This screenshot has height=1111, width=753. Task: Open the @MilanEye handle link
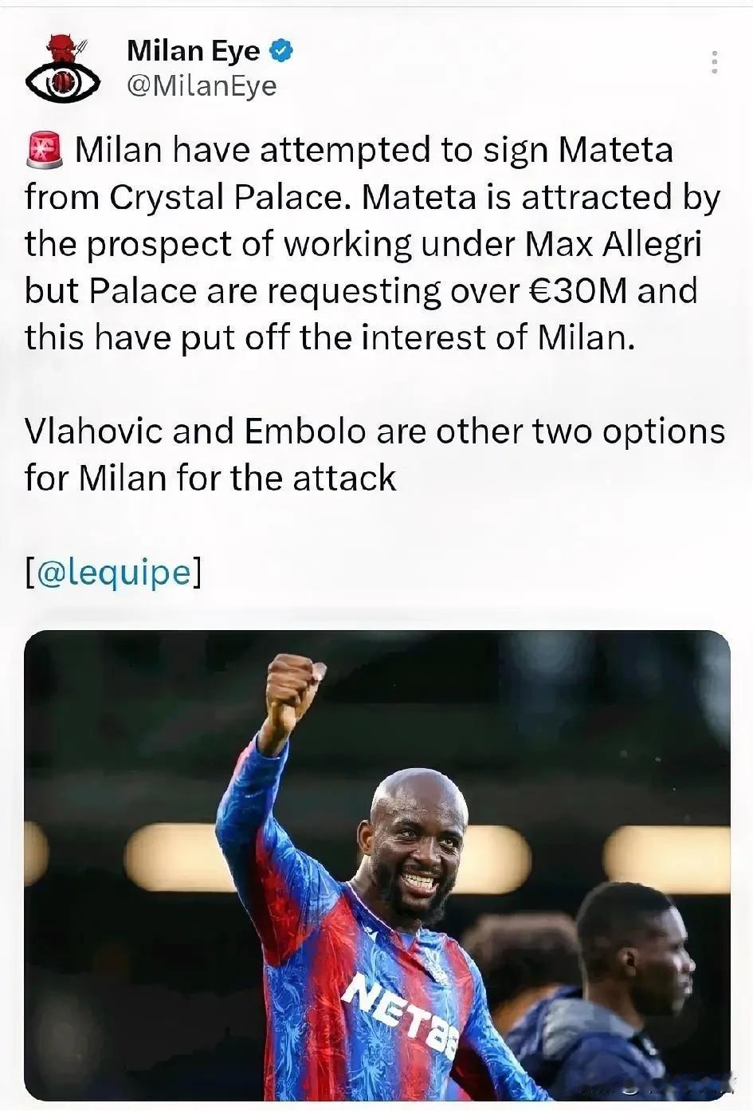pos(202,85)
